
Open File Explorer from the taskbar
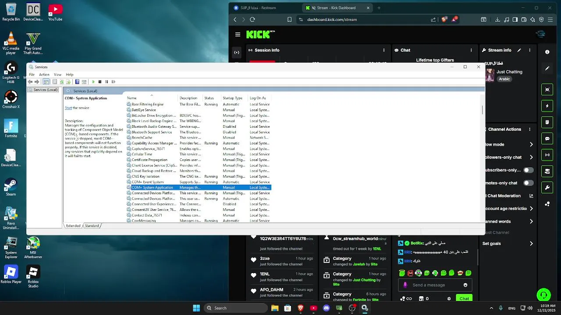275,308
